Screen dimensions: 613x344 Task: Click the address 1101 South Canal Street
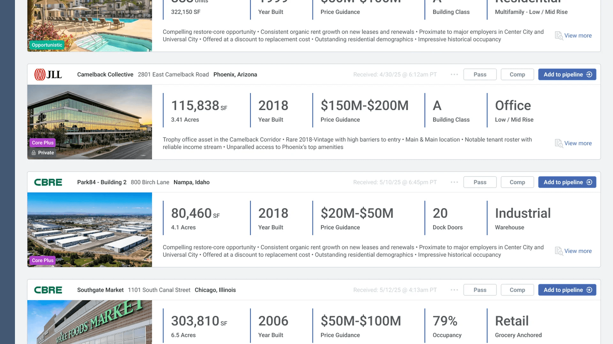click(159, 290)
